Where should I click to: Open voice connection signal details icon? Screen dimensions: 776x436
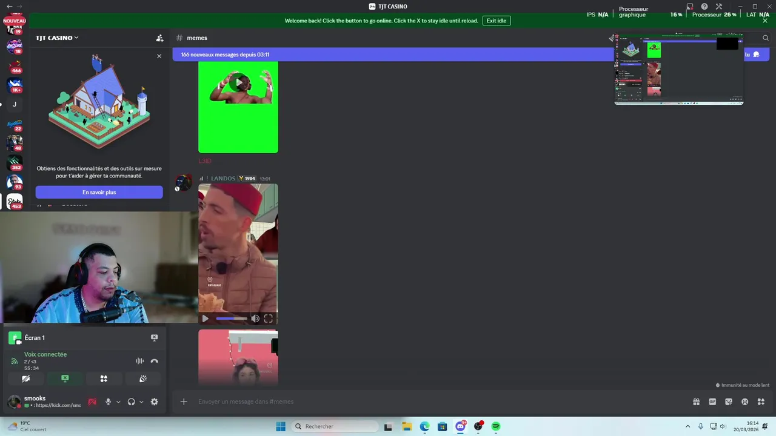point(14,361)
